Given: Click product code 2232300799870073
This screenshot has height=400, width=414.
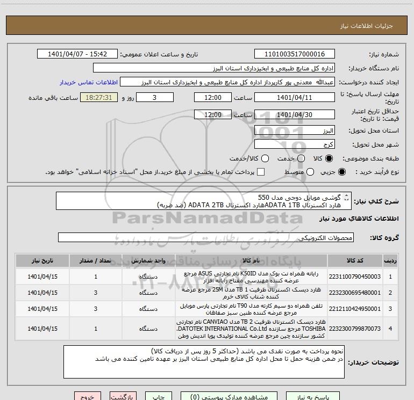Looking at the screenshot, I should (355, 329).
